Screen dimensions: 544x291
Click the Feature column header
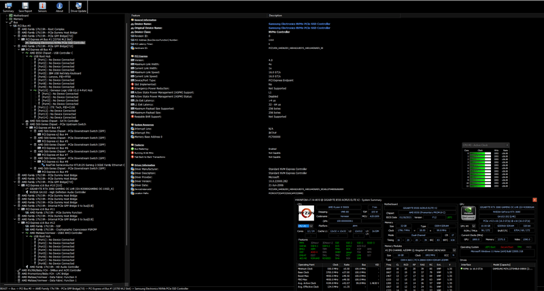199,16
